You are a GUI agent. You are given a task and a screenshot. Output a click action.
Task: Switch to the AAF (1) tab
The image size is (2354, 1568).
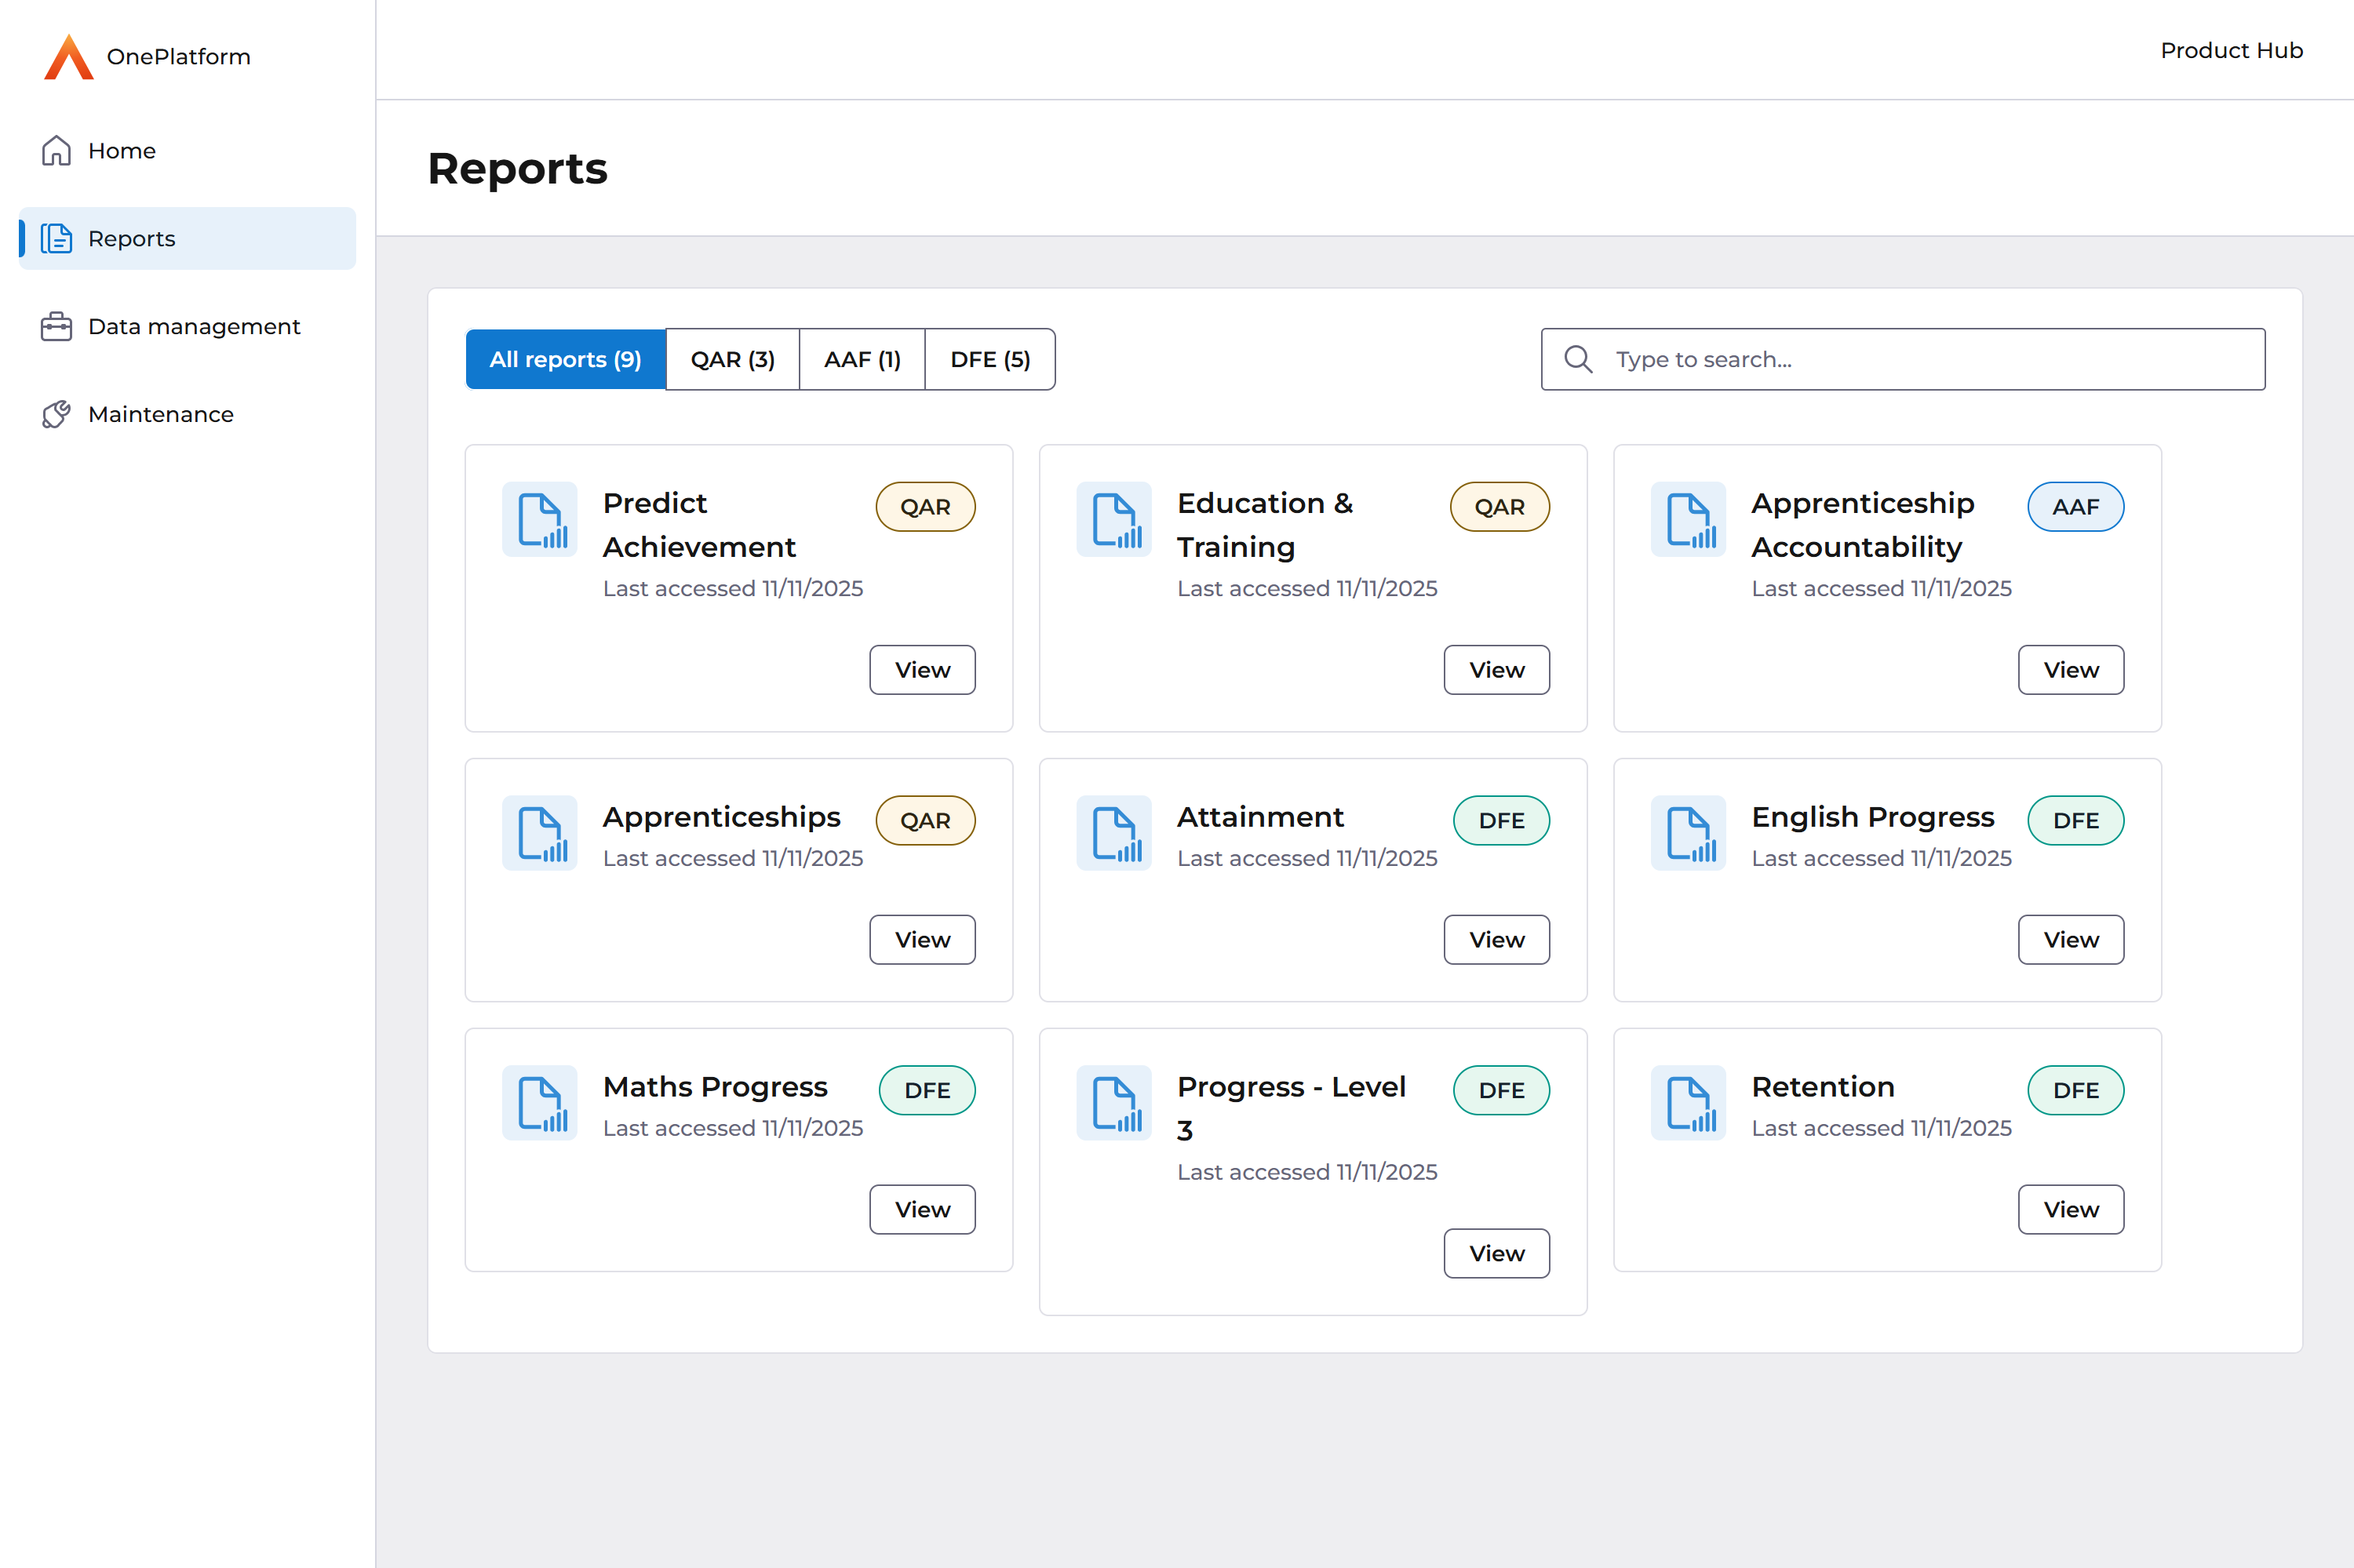(862, 359)
